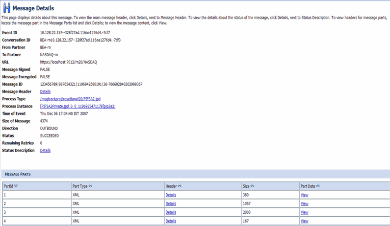The width and height of the screenshot is (390, 226).
Task: Sort table by Part Type arrow icon
Action: pyautogui.click(x=90, y=186)
